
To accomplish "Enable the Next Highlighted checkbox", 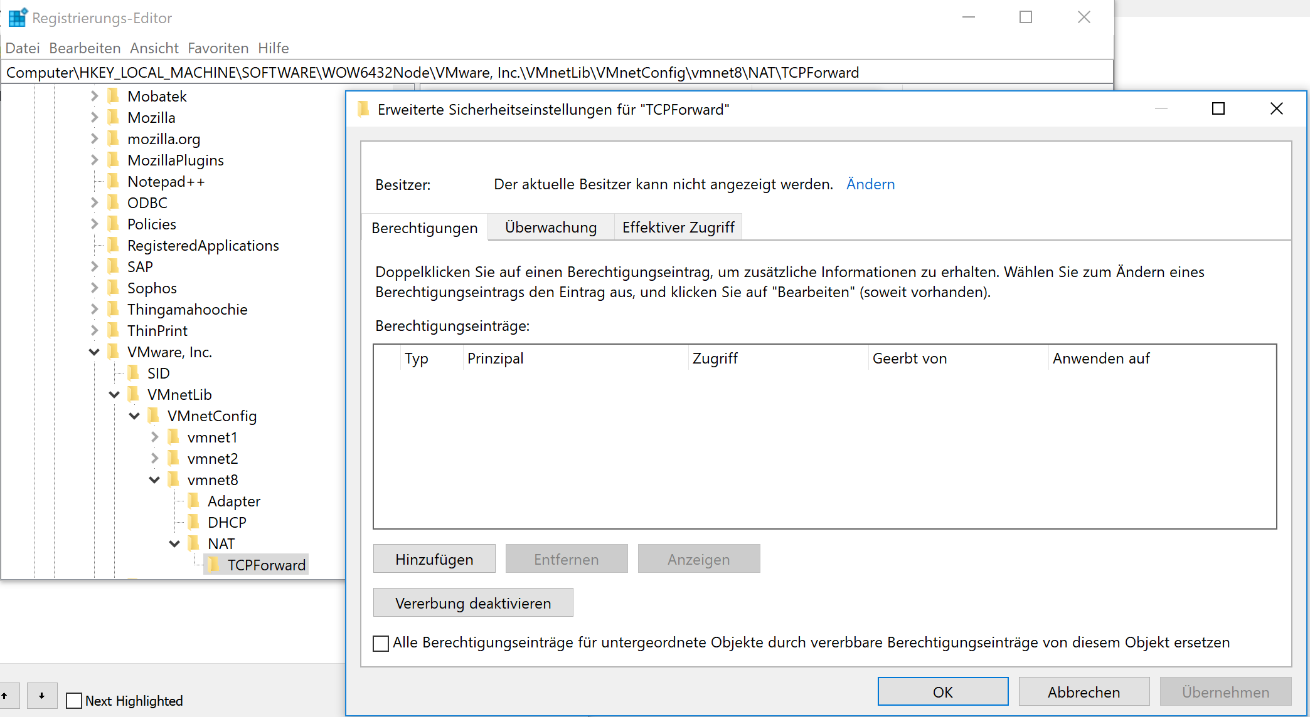I will [74, 701].
